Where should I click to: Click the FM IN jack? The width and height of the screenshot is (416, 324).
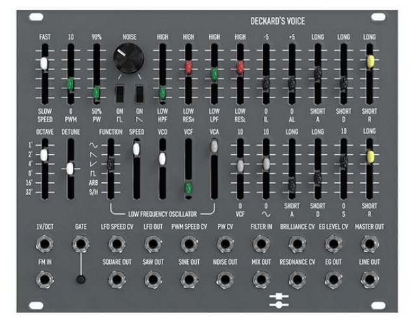(x=45, y=280)
